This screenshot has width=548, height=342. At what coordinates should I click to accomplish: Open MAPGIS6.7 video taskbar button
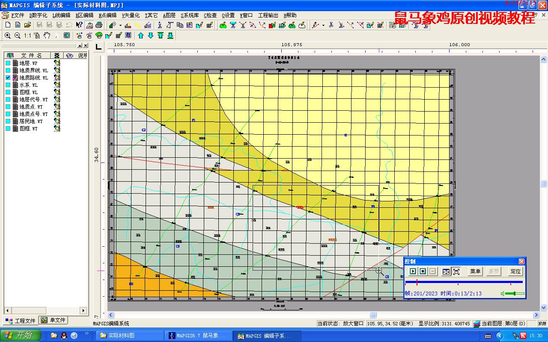199,336
